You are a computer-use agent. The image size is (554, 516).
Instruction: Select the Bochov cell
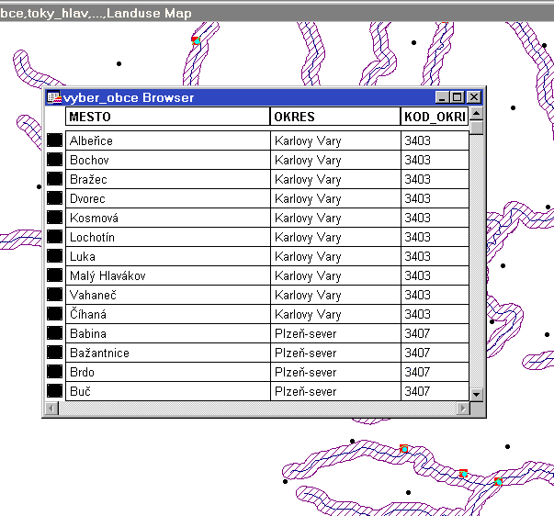click(x=168, y=160)
